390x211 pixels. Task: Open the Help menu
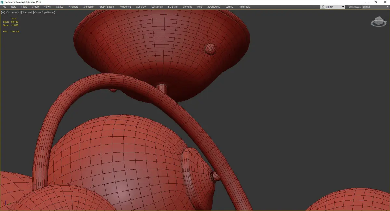[x=200, y=7]
